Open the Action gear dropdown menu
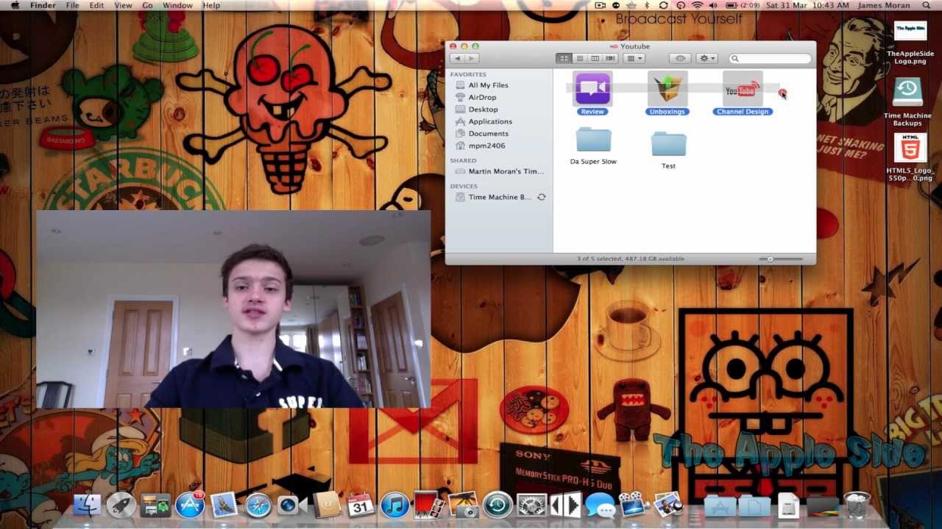942x529 pixels. tap(707, 58)
